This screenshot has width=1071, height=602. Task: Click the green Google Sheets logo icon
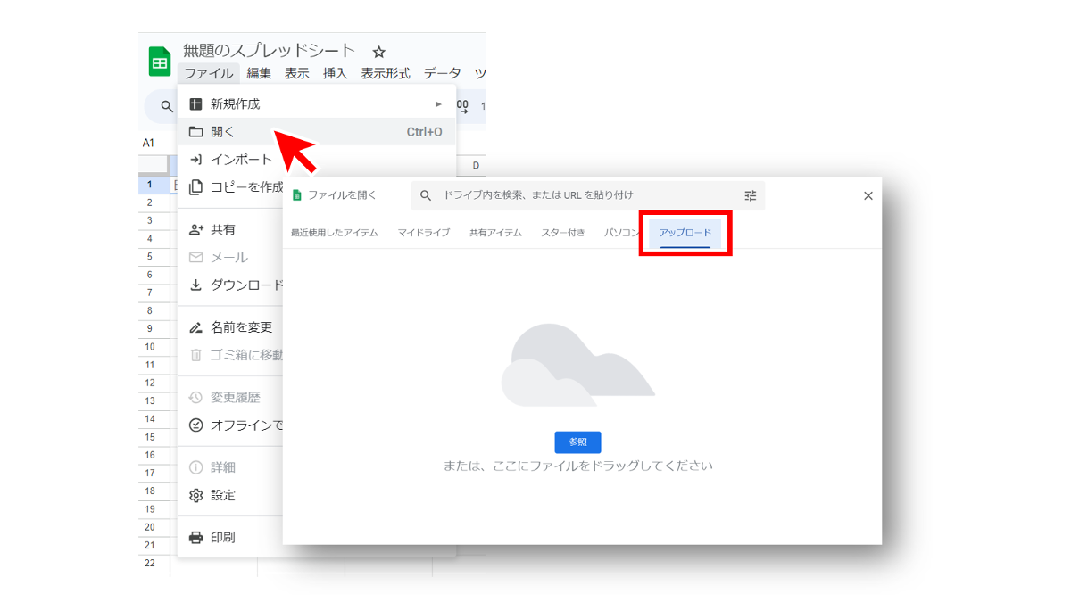pyautogui.click(x=160, y=62)
